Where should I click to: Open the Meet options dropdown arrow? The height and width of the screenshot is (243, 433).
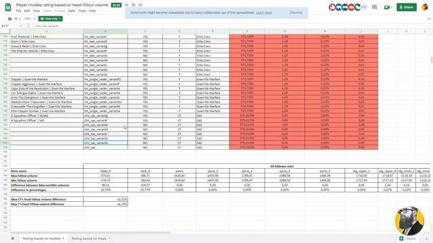392,7
